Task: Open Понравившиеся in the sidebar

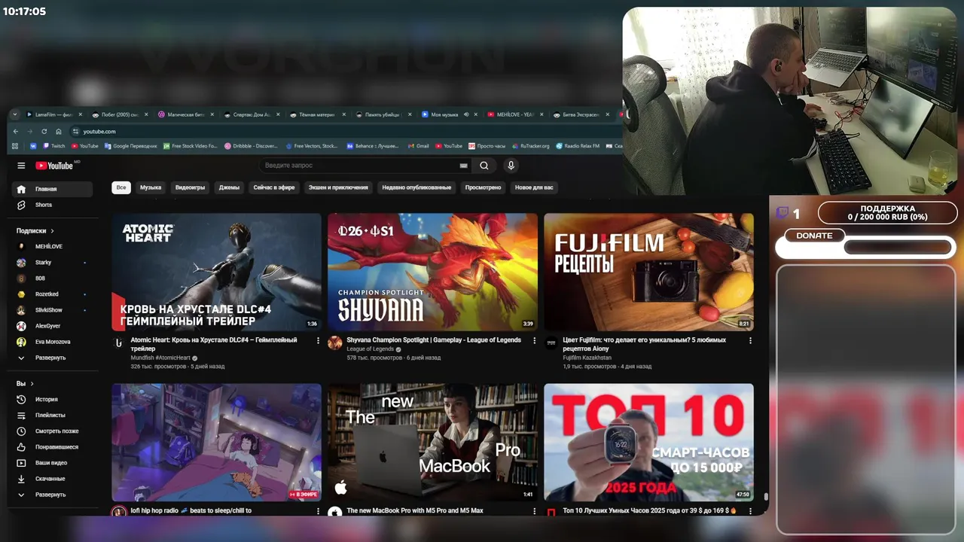Action: point(53,446)
